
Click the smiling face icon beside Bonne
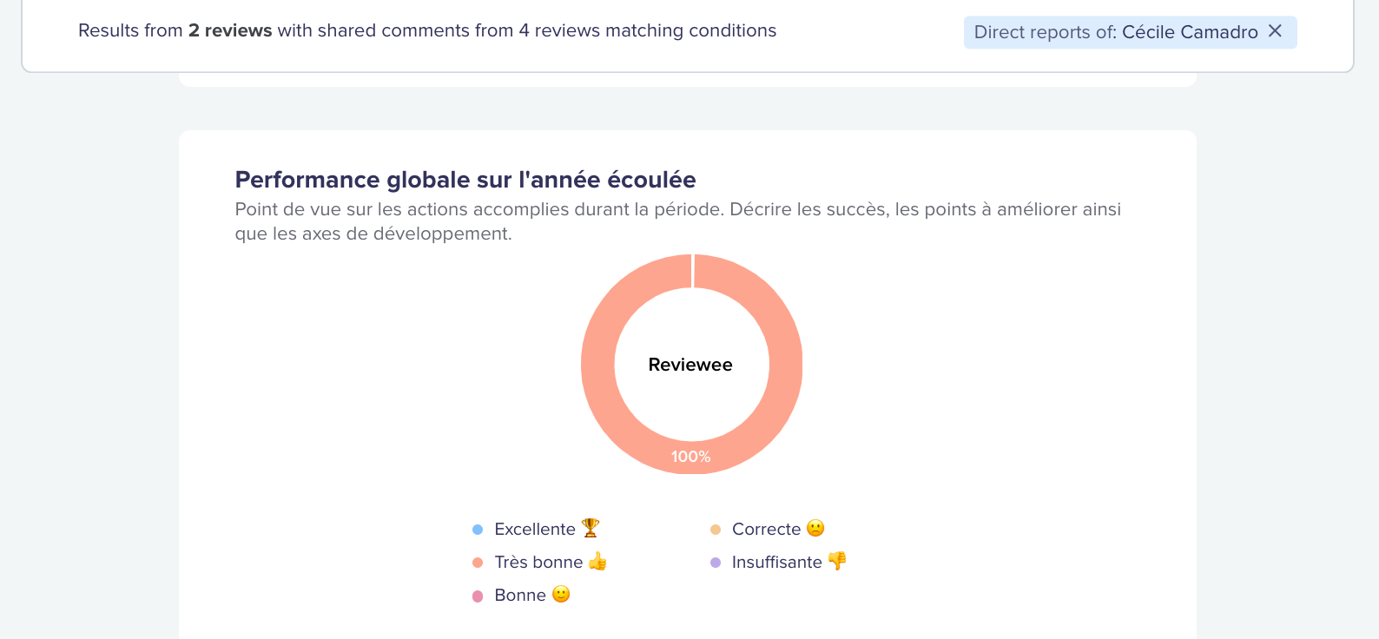pos(561,595)
